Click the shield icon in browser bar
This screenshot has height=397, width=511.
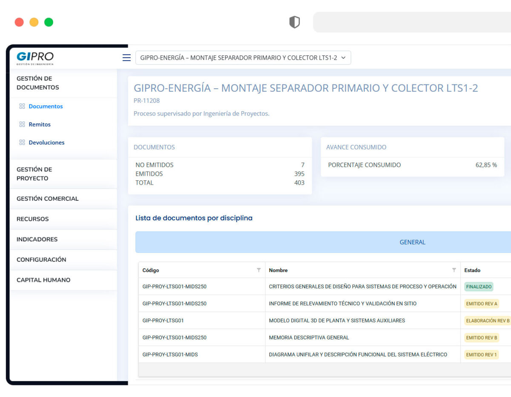click(294, 22)
